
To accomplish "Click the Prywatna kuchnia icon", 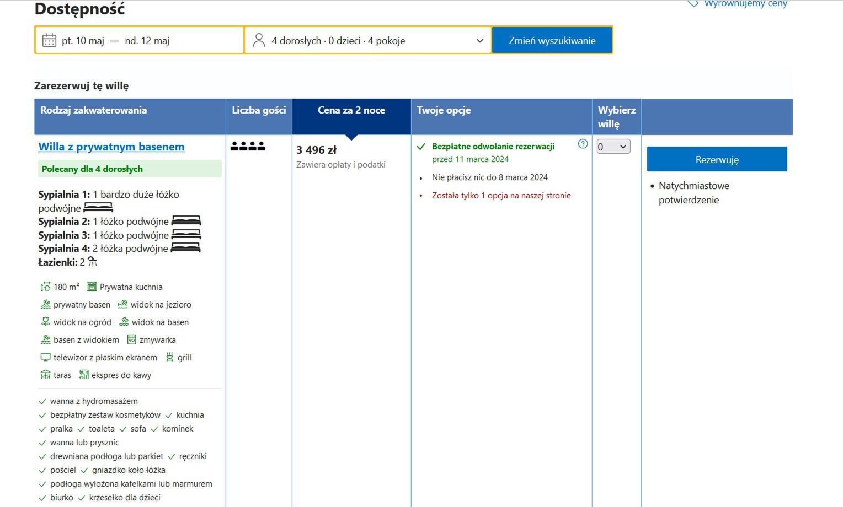I will click(x=92, y=287).
